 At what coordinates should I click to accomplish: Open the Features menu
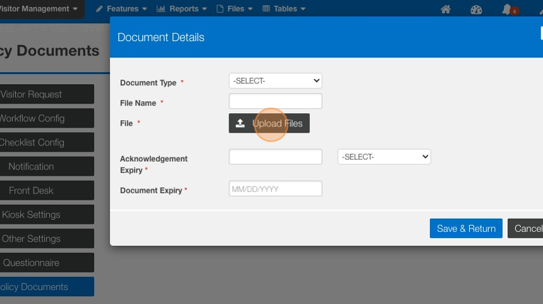point(121,9)
